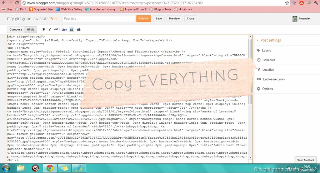The height and width of the screenshot is (173, 320).
Task: Click the Schedule clock icon
Action: tap(258, 60)
